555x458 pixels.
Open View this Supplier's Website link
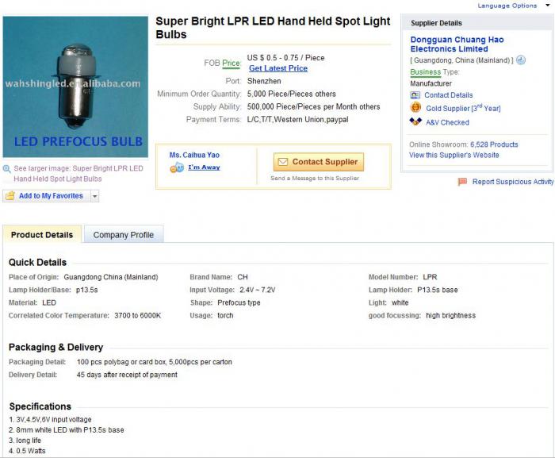point(454,155)
